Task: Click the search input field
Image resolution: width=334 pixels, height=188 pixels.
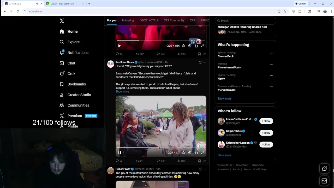Action: click(x=245, y=21)
